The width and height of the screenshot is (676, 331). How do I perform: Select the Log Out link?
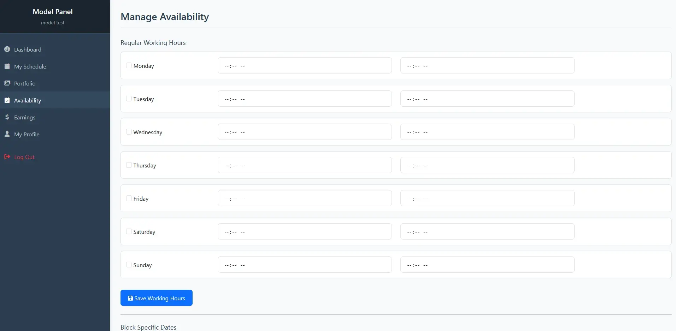point(24,157)
